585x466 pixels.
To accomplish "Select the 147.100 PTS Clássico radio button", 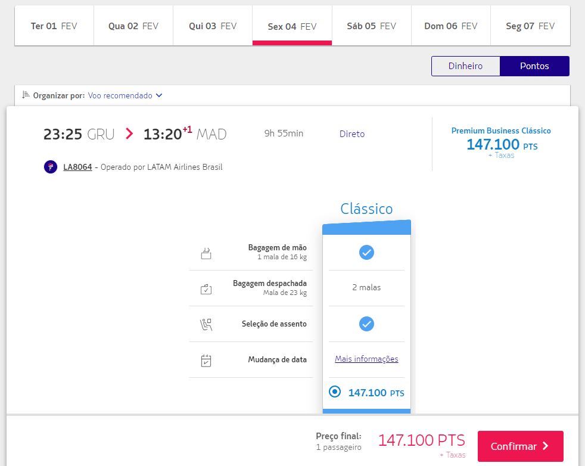I will point(335,392).
